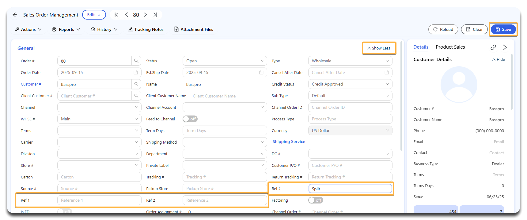The image size is (527, 220).
Task: Open the Credit Status dropdown
Action: tap(350, 84)
